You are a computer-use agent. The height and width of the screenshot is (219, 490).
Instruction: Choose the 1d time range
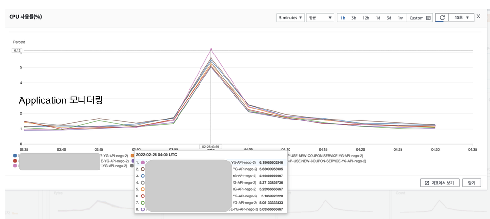(378, 18)
